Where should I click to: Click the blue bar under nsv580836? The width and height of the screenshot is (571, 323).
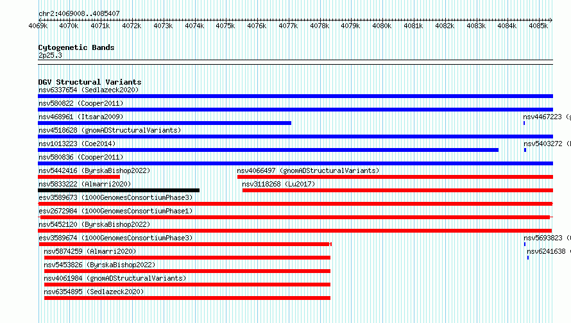(295, 163)
